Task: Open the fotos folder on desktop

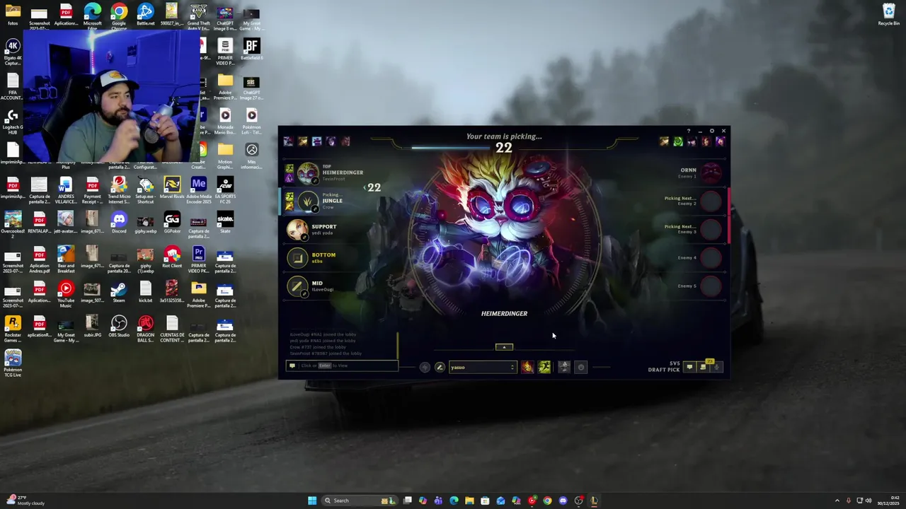Action: (x=13, y=15)
